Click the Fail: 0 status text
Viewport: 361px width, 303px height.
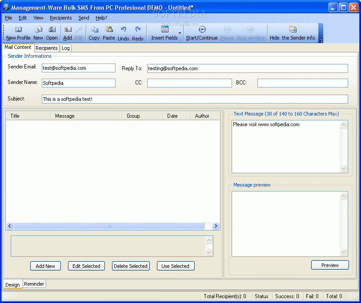point(312,296)
